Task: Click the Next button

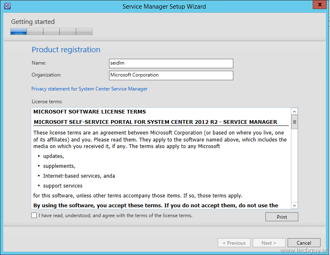Action: click(269, 243)
